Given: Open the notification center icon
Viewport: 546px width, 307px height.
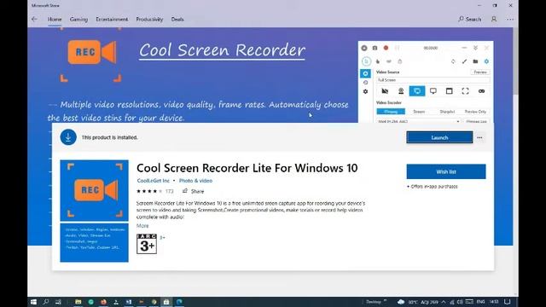Looking at the screenshot, I should click(508, 302).
